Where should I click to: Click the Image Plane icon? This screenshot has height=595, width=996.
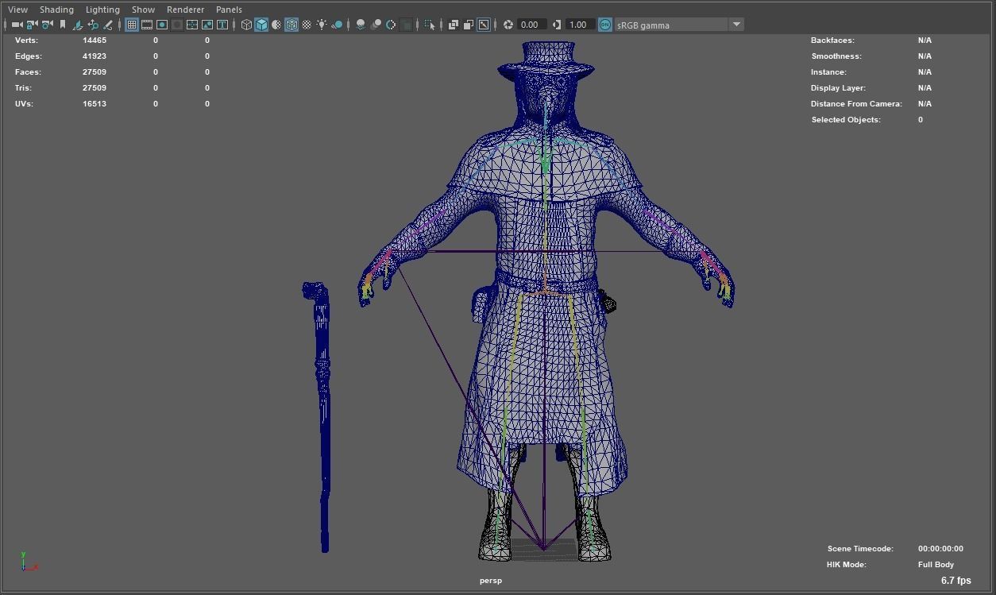(78, 25)
